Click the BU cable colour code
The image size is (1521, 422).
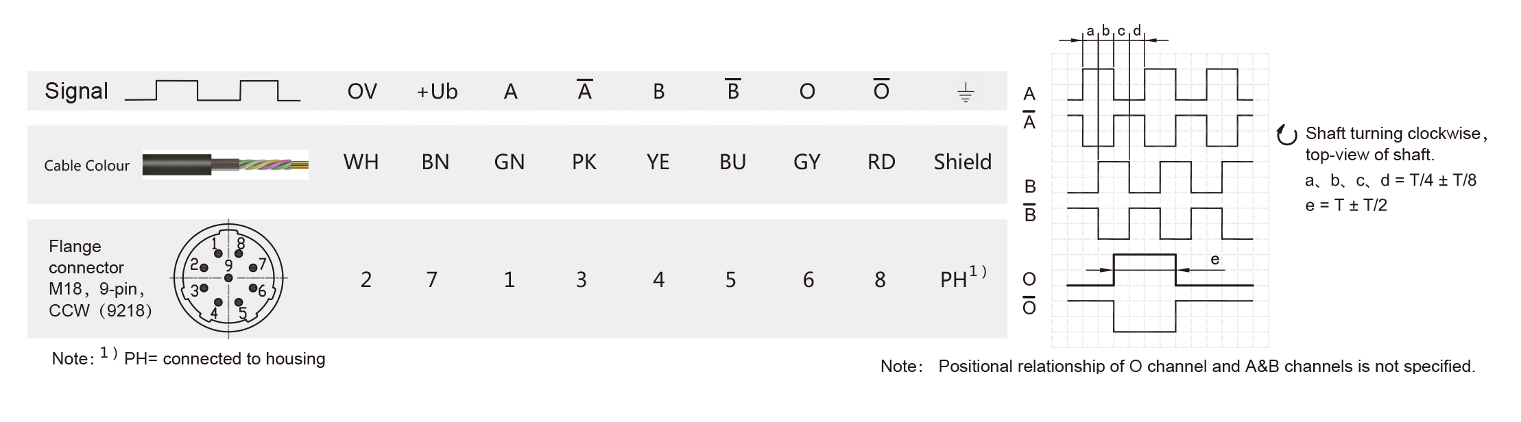[732, 162]
